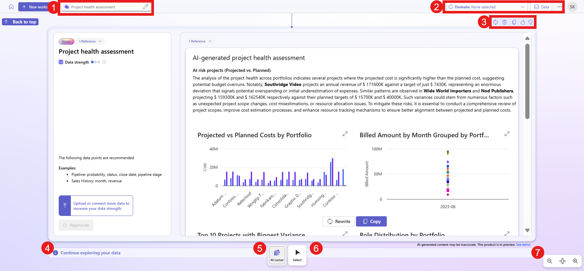
Task: Expand the Top 10 Projects chart
Action: 345,233
